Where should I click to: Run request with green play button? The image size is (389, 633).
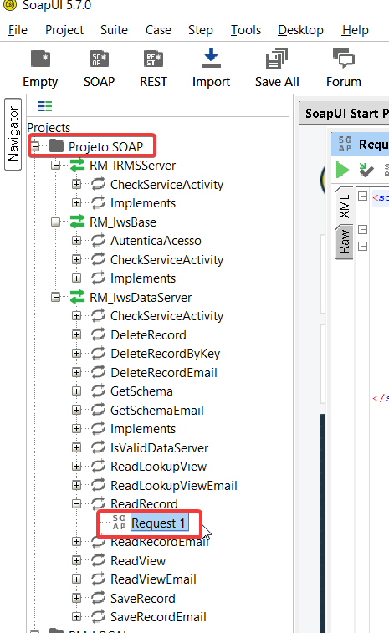click(x=342, y=170)
